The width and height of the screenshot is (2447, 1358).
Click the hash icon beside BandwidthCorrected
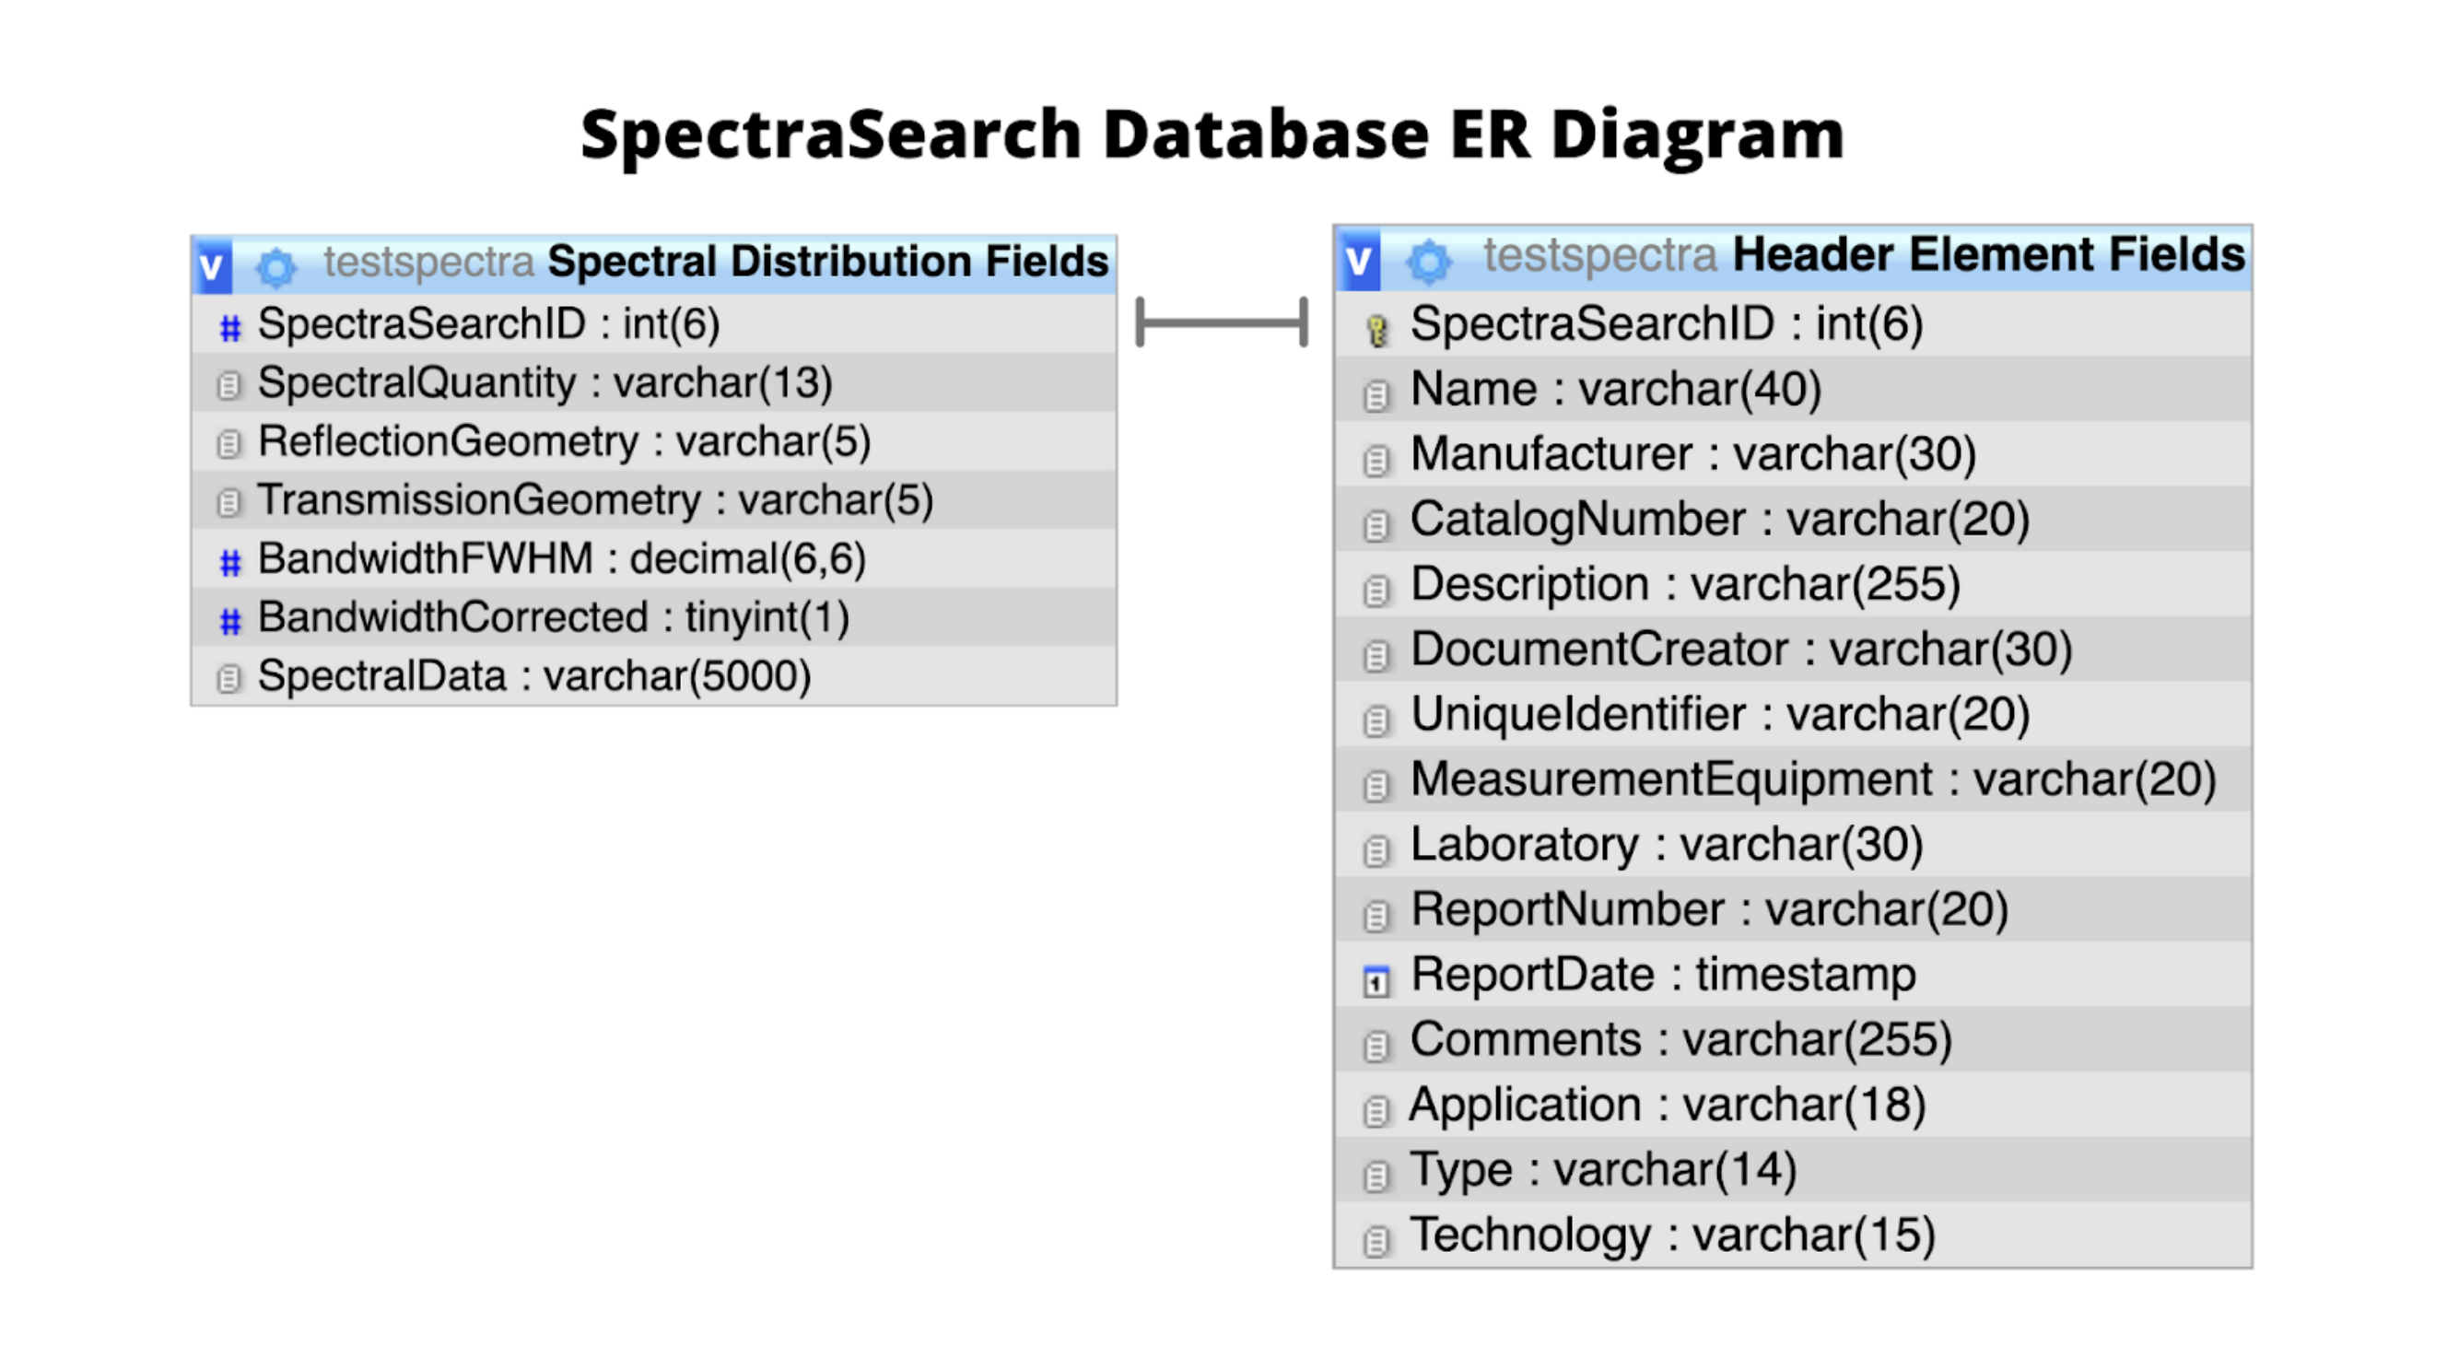click(230, 621)
